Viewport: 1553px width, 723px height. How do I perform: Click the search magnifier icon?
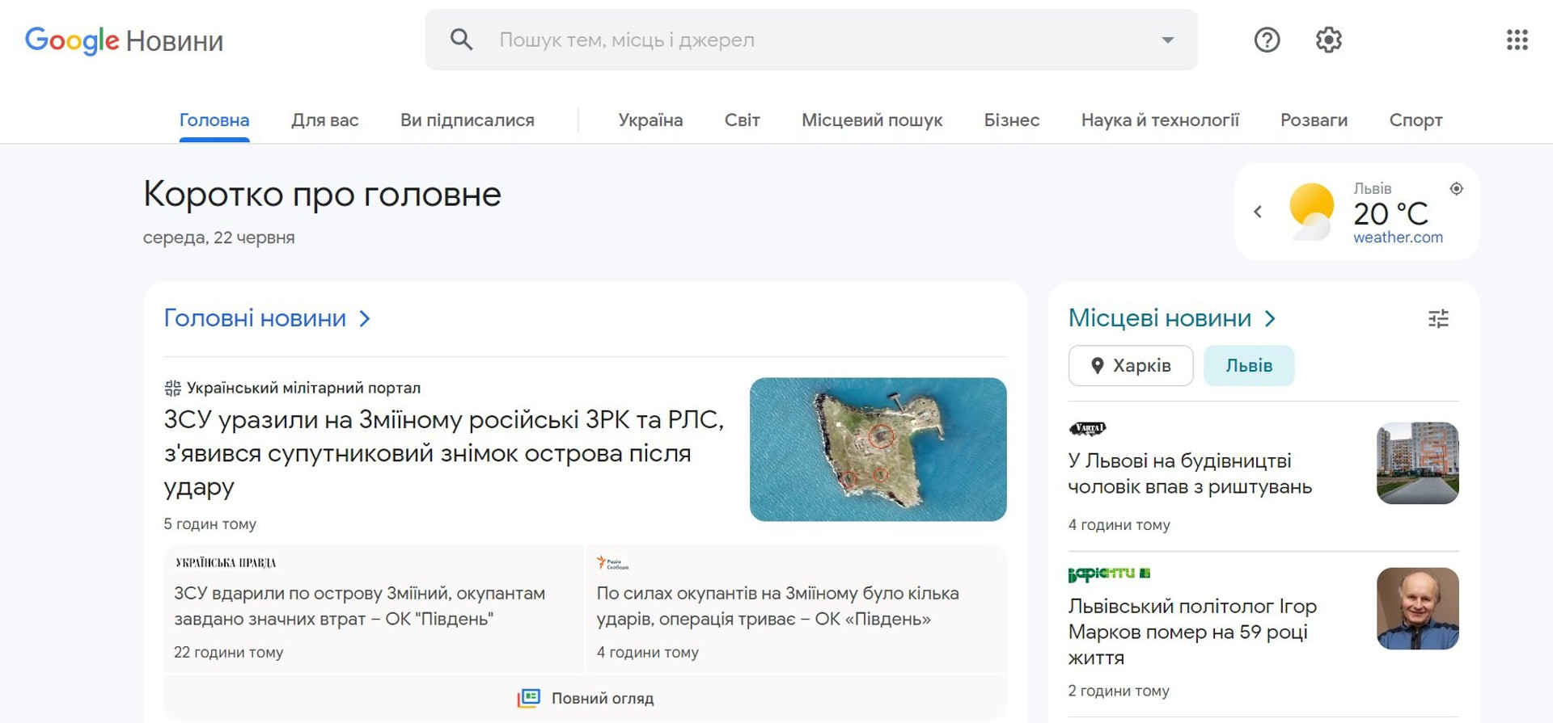pos(461,40)
